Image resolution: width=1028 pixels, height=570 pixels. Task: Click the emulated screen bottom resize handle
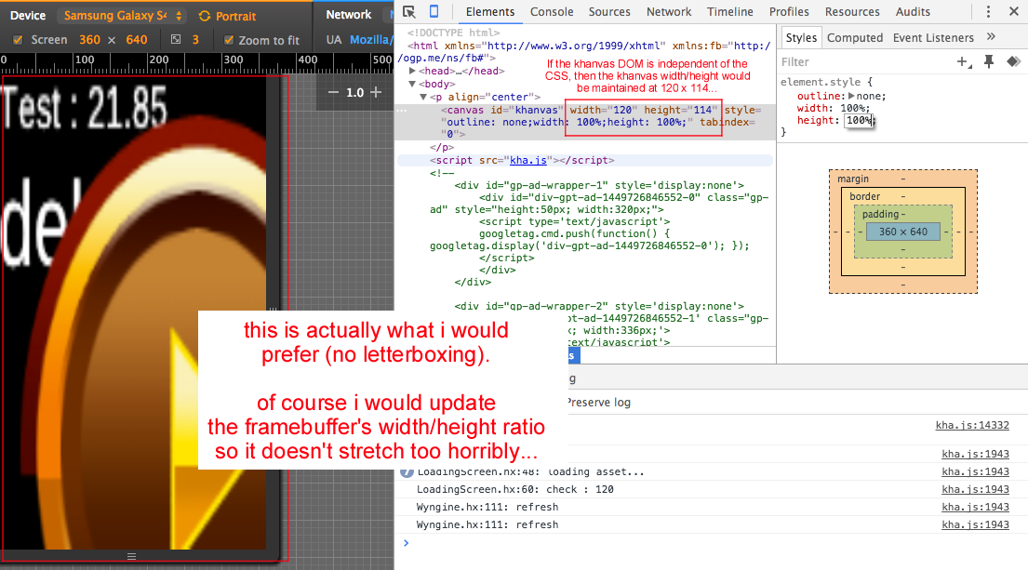click(x=132, y=556)
